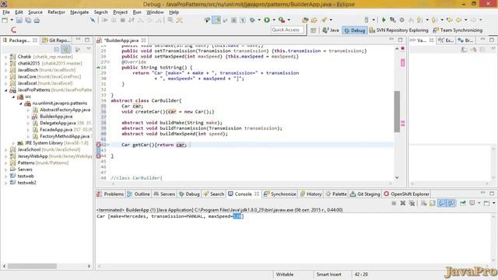Click the Skip All Breakpoints icon

click(x=93, y=20)
